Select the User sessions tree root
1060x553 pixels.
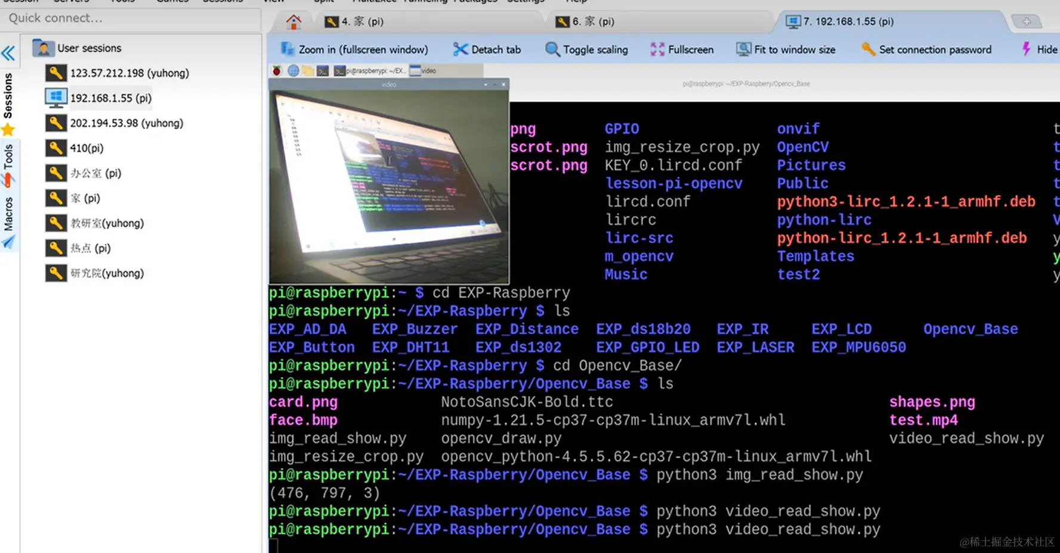pos(89,48)
